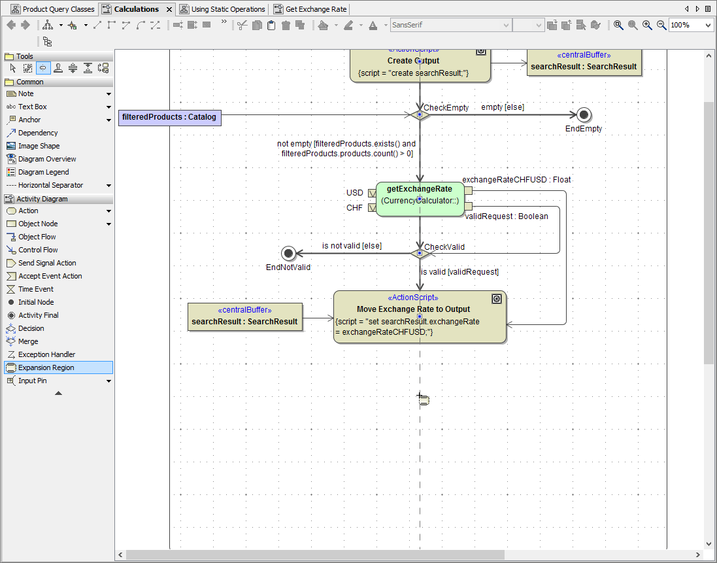
Task: Select the Diagram Legend palette item
Action: pos(44,172)
